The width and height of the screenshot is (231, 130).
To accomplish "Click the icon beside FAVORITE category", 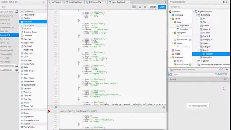I will 17,70.
